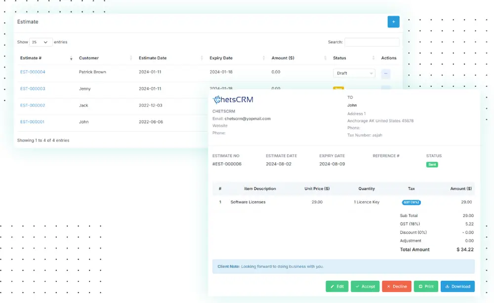Click the X icon on the Decline button
The width and height of the screenshot is (494, 303).
click(x=389, y=286)
